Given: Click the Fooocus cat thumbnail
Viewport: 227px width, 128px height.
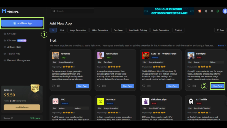Looking at the screenshot, I should tap(56, 55).
